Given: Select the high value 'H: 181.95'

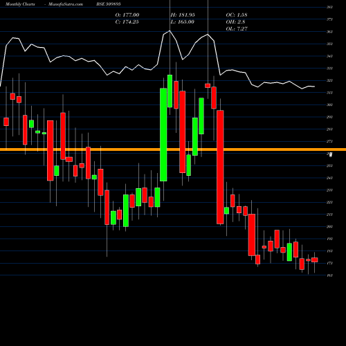Looking at the screenshot, I should [183, 15].
